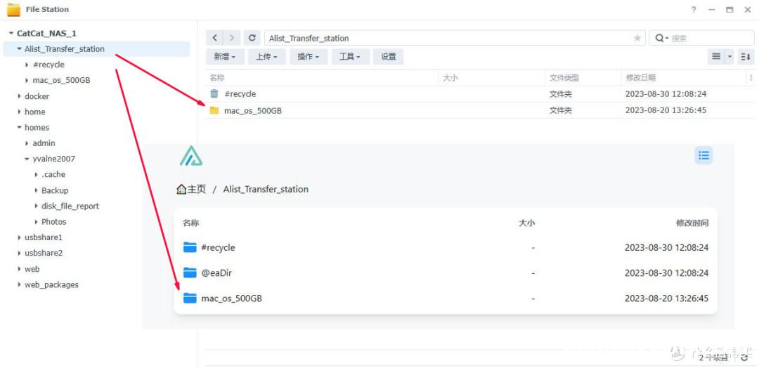The width and height of the screenshot is (759, 368).
Task: Open the 工具 tools menu
Action: pyautogui.click(x=349, y=57)
